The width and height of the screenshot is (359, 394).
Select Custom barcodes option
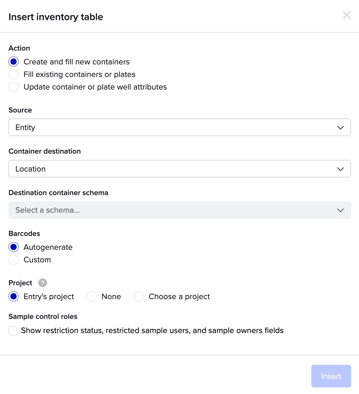(13, 260)
